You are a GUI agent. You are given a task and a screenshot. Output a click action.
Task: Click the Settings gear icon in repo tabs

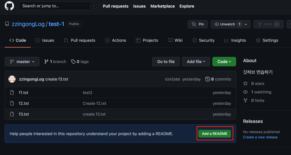[258, 40]
